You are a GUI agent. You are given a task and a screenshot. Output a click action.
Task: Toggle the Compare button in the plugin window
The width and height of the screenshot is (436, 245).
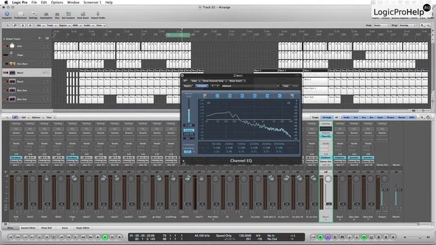(x=202, y=86)
